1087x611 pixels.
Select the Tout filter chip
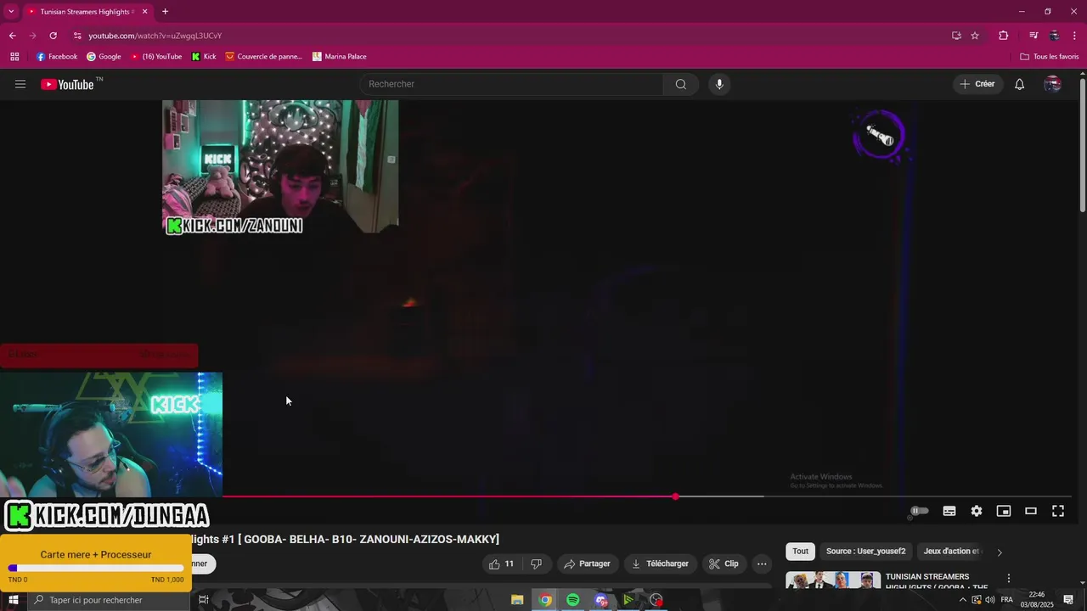coord(801,552)
